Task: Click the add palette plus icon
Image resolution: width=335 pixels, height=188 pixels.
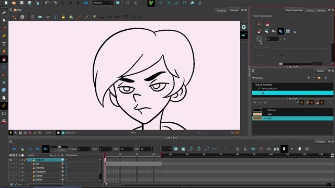Action: coord(308,78)
